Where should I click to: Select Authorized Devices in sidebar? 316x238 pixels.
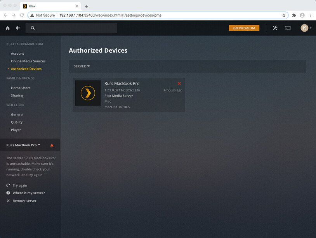pyautogui.click(x=26, y=69)
